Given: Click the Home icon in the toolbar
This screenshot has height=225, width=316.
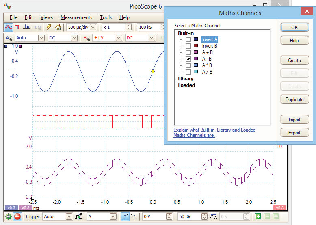Looking at the screenshot, I should [58, 27].
